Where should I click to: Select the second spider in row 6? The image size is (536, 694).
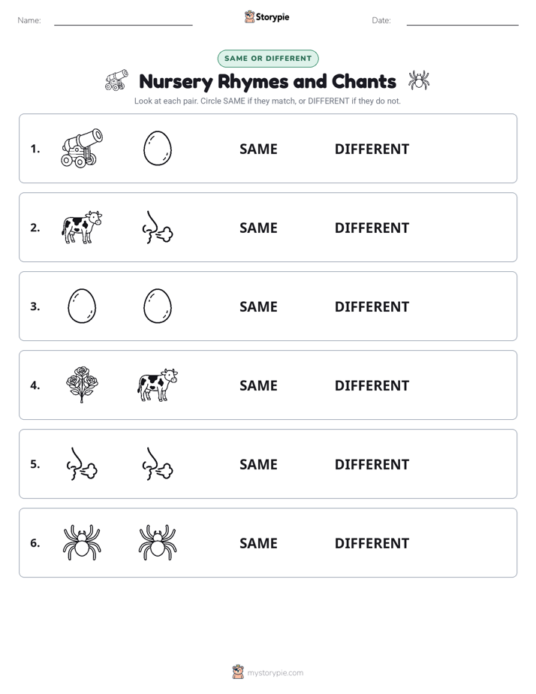pos(158,542)
